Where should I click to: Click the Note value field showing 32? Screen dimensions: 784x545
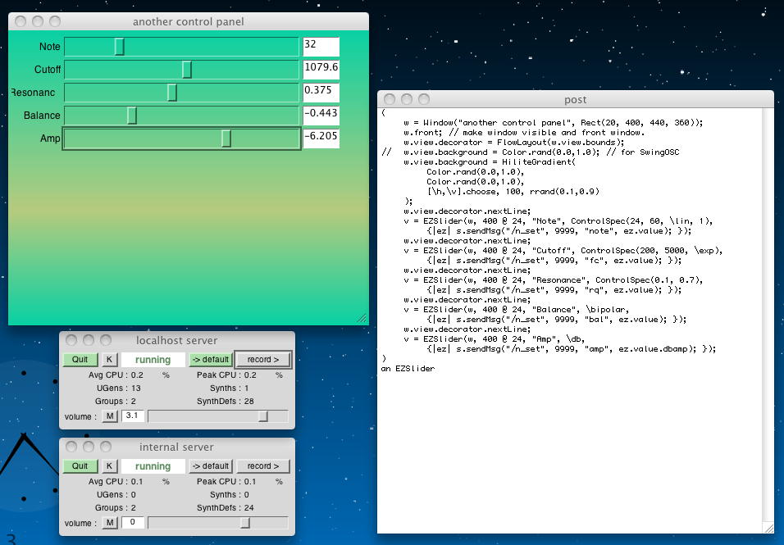point(321,47)
